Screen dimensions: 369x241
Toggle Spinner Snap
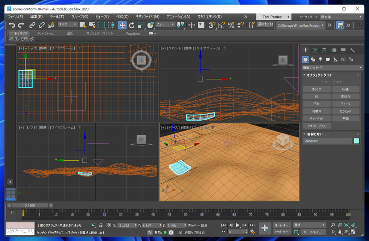(240, 25)
